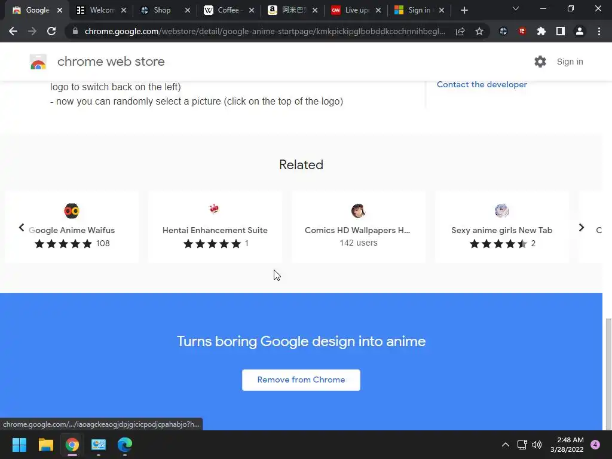View site info via the lock icon
This screenshot has width=612, height=459.
[75, 31]
